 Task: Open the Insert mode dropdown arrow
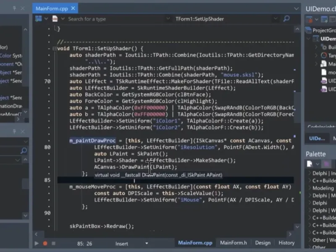click(x=147, y=244)
